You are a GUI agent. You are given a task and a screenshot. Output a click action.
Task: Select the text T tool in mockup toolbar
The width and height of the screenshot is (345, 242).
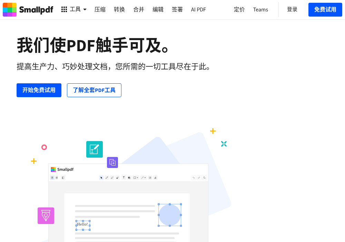pyautogui.click(x=124, y=178)
